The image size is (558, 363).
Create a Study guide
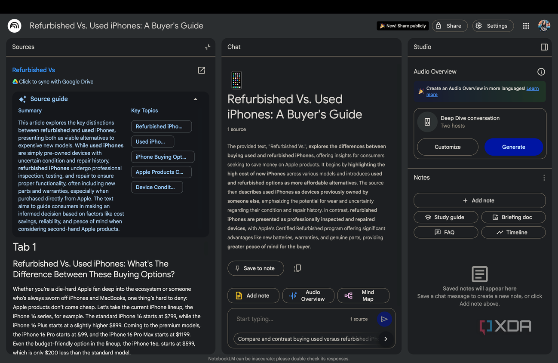(446, 217)
